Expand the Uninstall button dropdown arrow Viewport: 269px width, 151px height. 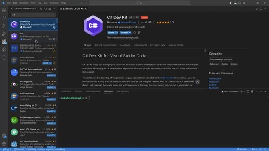pyautogui.click(x=130, y=33)
